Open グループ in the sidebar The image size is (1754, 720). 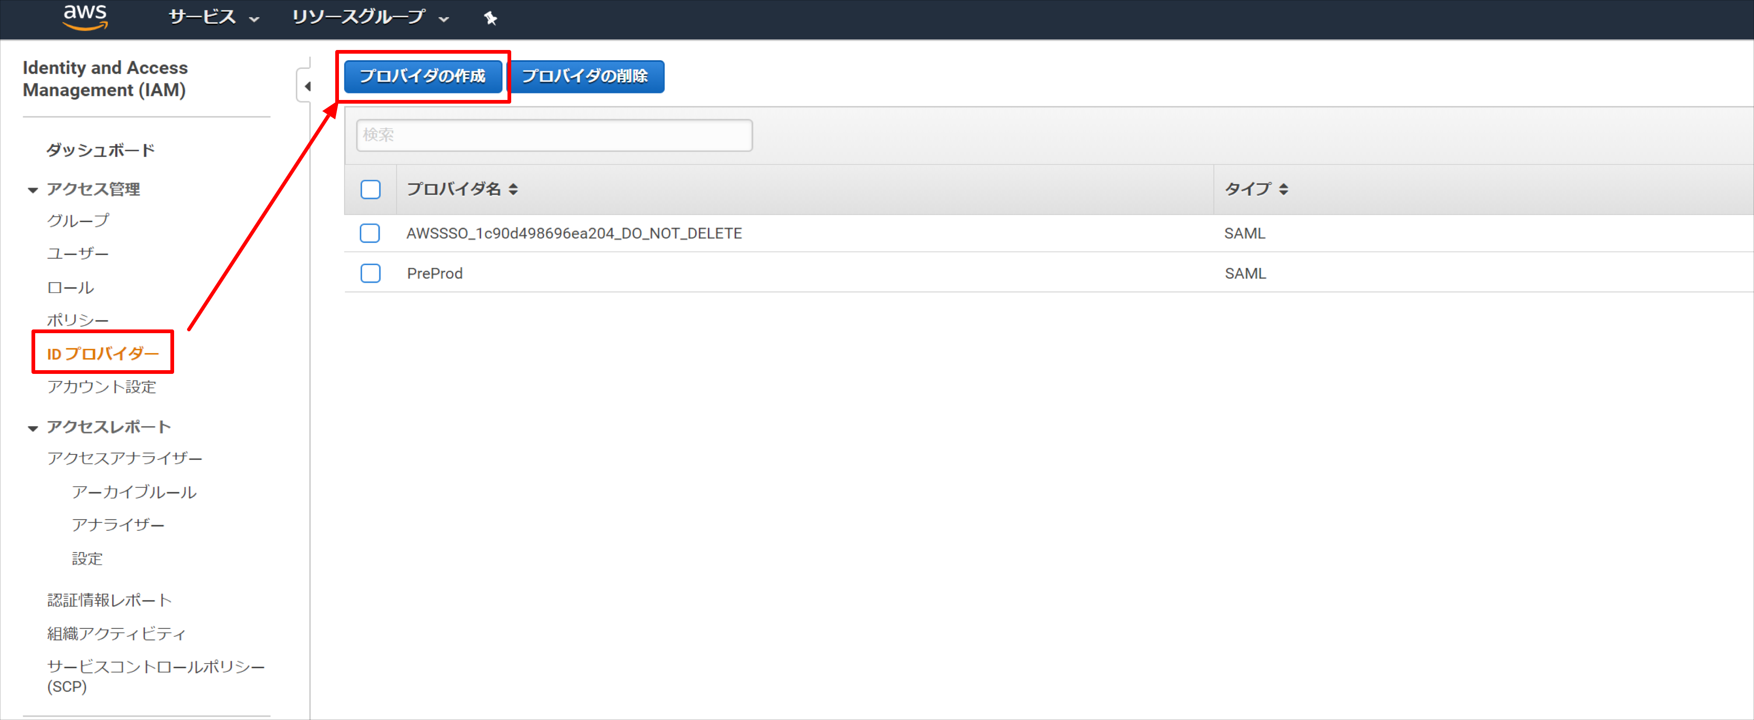(x=78, y=221)
